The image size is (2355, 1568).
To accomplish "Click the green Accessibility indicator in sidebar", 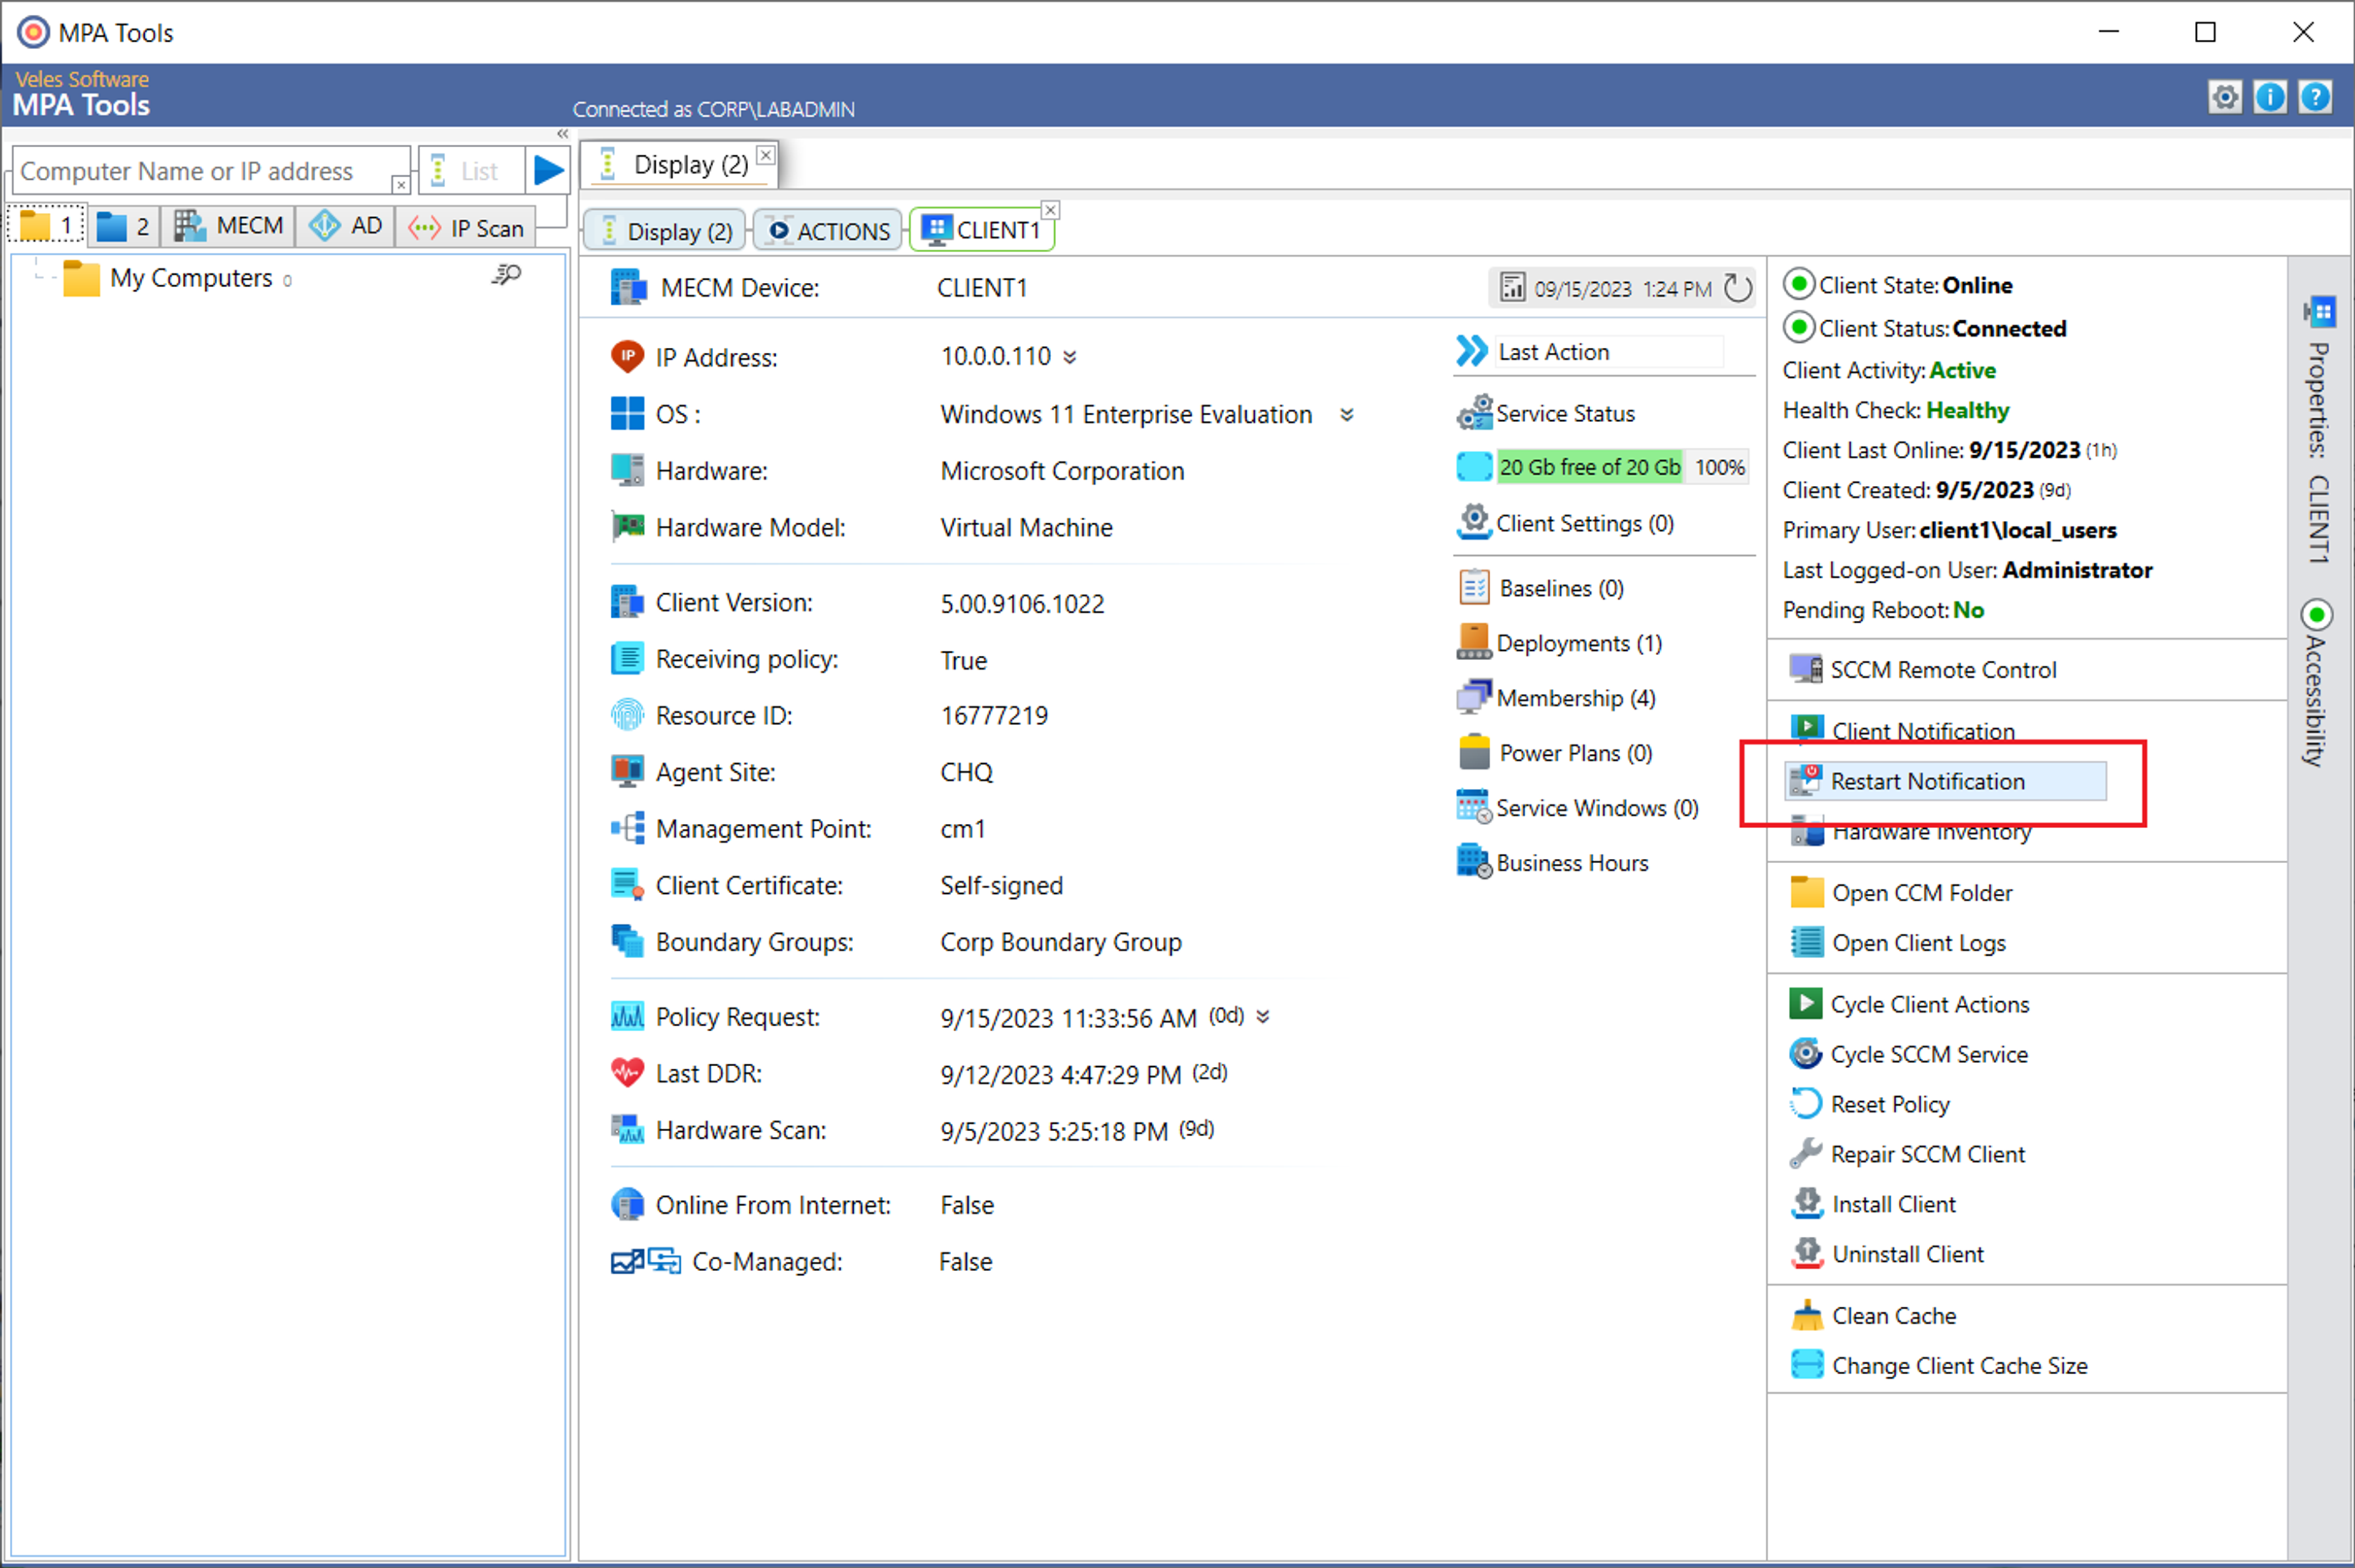I will tap(2316, 614).
